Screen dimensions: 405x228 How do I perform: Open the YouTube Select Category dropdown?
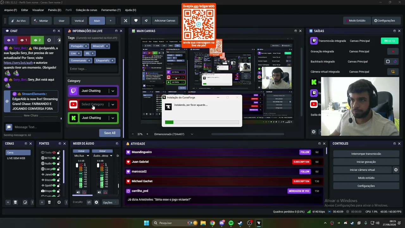[113, 104]
